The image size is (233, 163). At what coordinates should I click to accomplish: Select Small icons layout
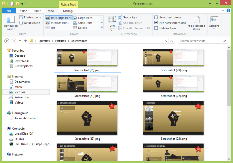click(83, 23)
